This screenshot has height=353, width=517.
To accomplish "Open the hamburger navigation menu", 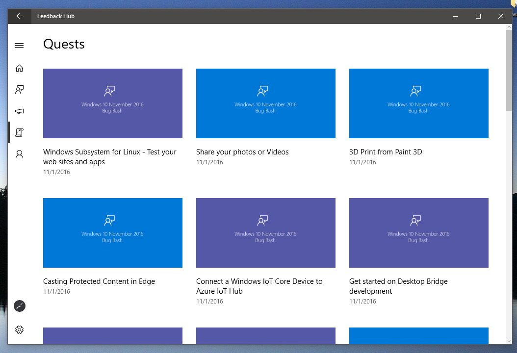I will tap(20, 46).
